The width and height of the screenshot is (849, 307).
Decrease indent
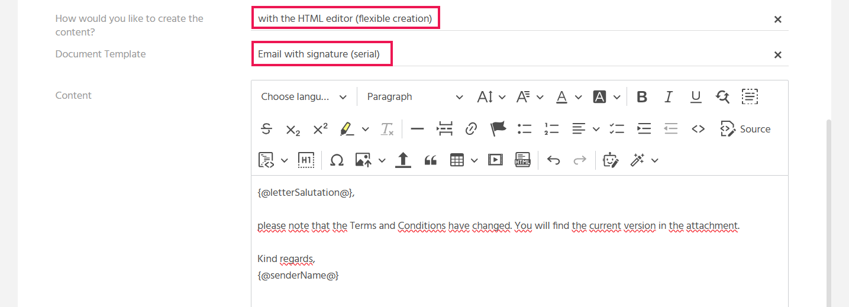671,129
